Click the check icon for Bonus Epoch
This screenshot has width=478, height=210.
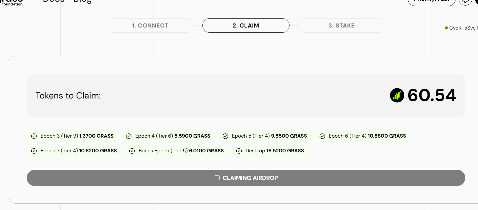(x=132, y=151)
